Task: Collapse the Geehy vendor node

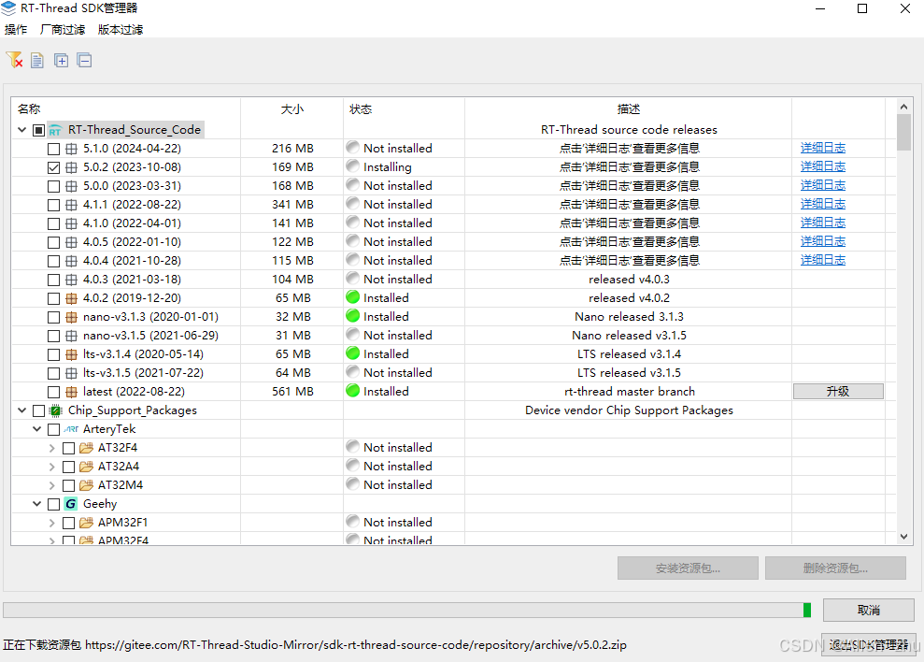Action: (36, 504)
